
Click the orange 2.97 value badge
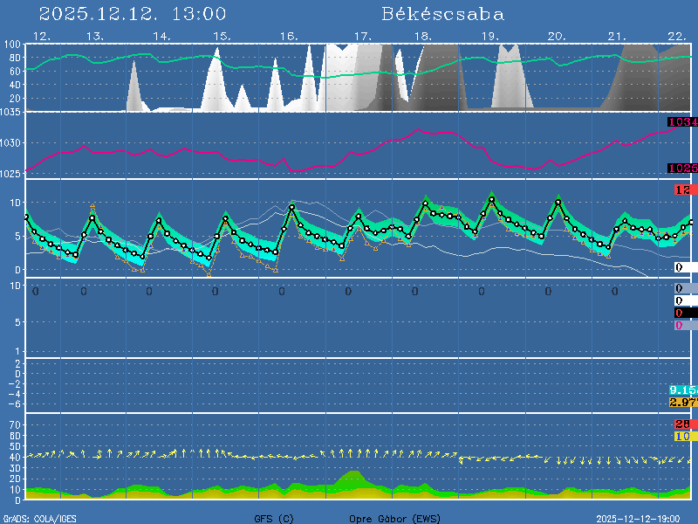pyautogui.click(x=682, y=402)
